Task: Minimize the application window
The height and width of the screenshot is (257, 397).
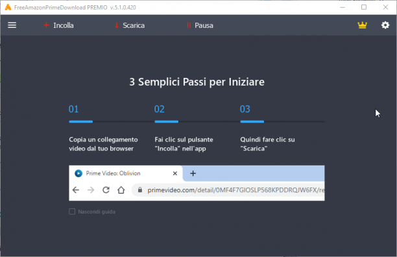Action: tap(343, 7)
